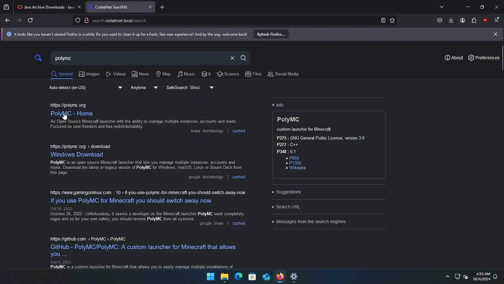504x284 pixels.
Task: Select the General search category
Action: (62, 74)
